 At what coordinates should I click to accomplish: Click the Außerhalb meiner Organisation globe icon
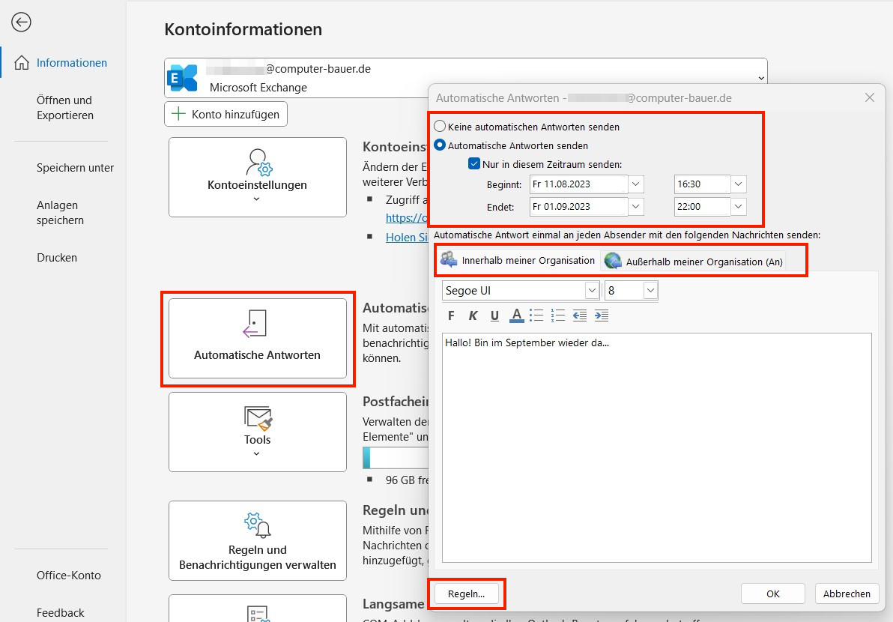(x=613, y=261)
